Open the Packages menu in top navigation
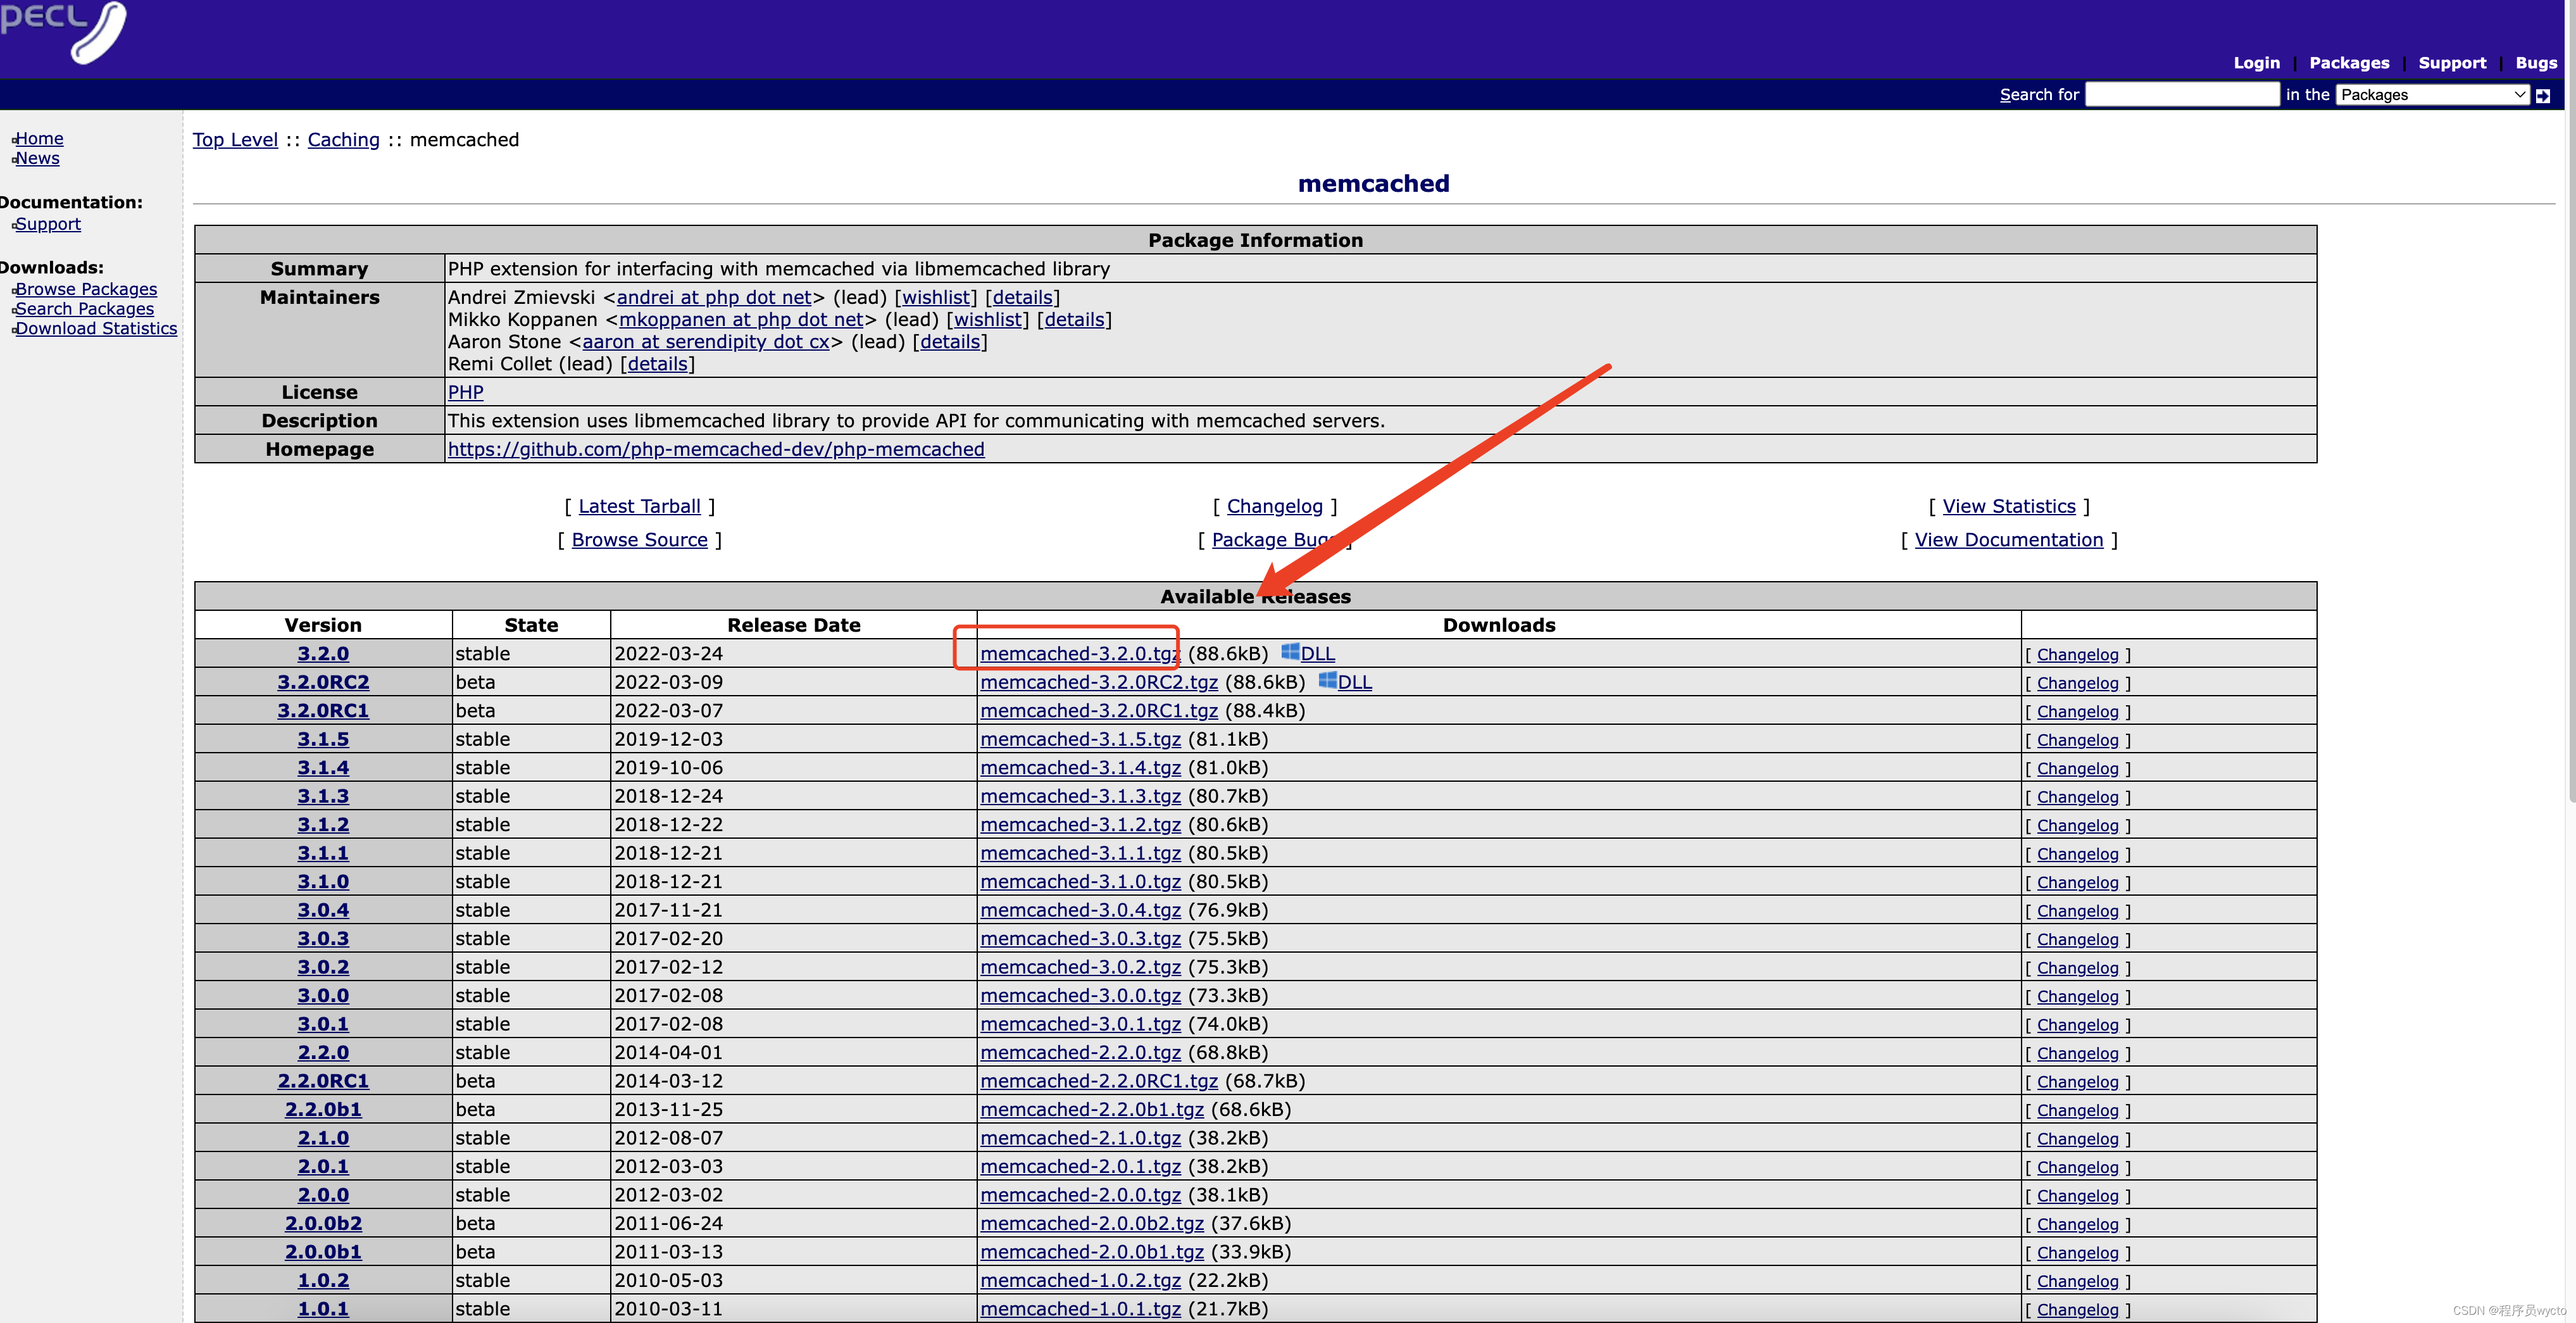Viewport: 2576px width, 1323px height. coord(2349,62)
